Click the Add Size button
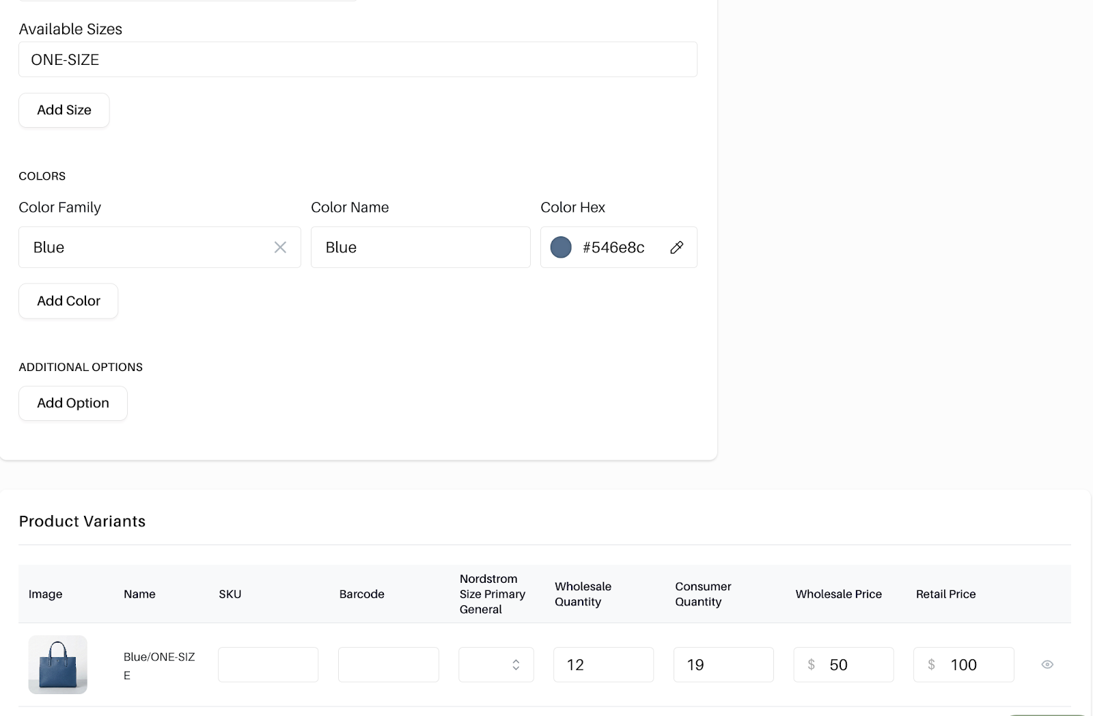The width and height of the screenshot is (1093, 716). click(64, 110)
